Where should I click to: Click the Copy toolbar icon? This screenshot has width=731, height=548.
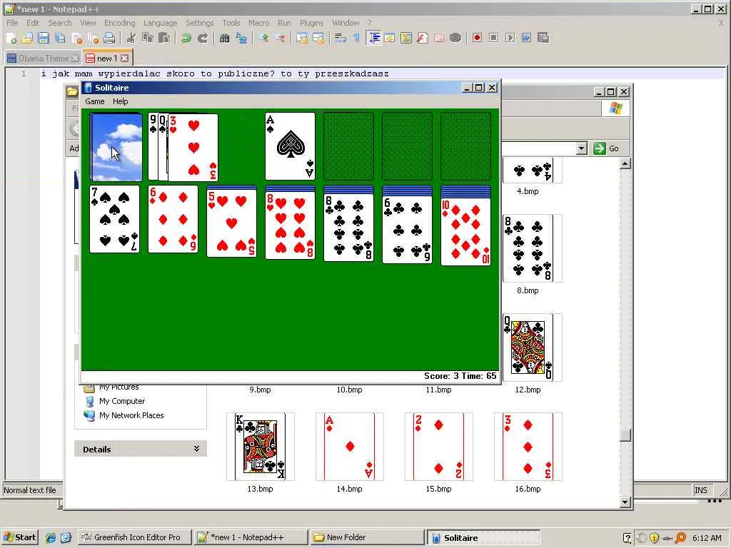(148, 39)
